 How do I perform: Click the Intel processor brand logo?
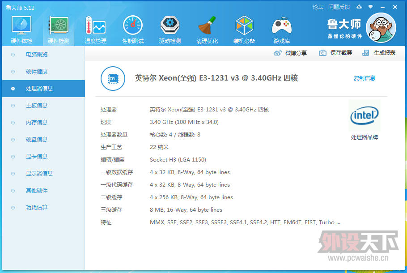click(365, 116)
